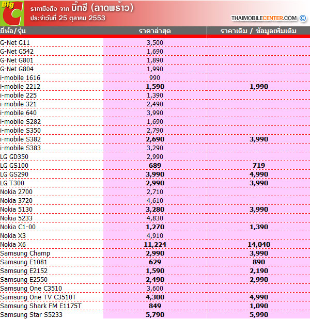This screenshot has width=310, height=319.
Task: Select the Samsung Star S5233 model name
Action: pos(31,314)
